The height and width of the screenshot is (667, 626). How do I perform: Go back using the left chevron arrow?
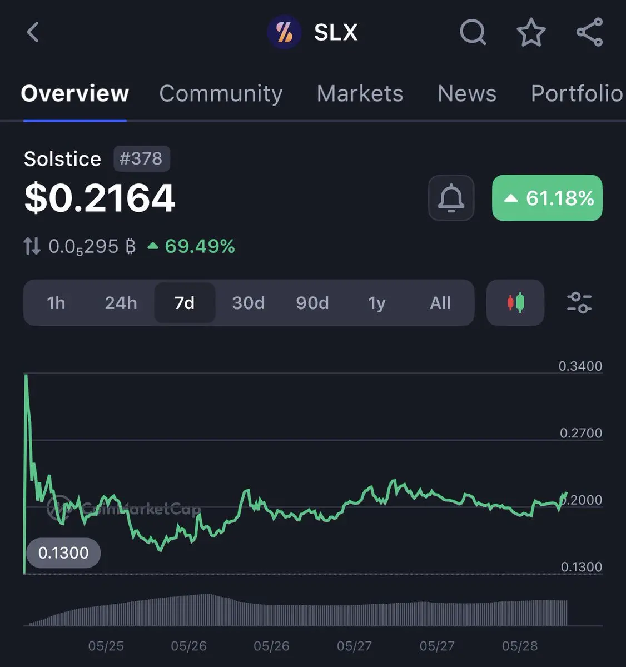pos(33,32)
